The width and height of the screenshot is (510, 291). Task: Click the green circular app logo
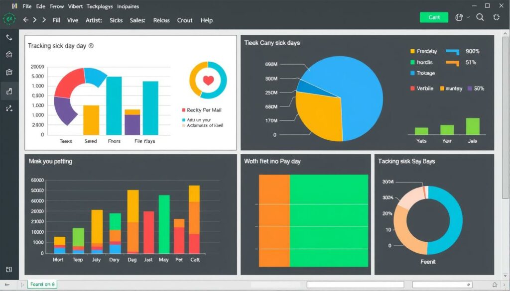[9, 19]
